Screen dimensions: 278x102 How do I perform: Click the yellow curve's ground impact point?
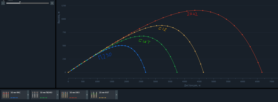[x=203, y=72]
